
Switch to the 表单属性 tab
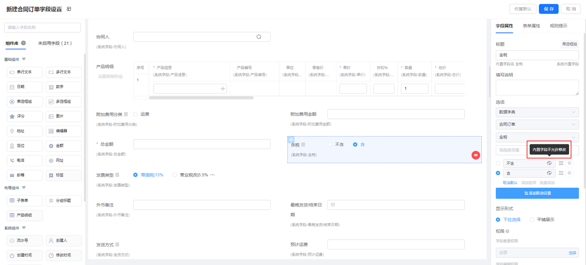click(532, 26)
